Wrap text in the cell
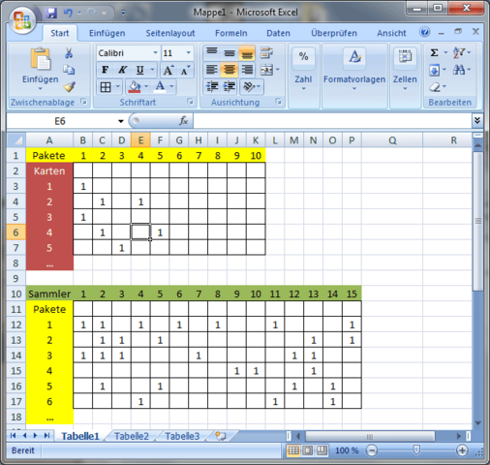 click(266, 52)
